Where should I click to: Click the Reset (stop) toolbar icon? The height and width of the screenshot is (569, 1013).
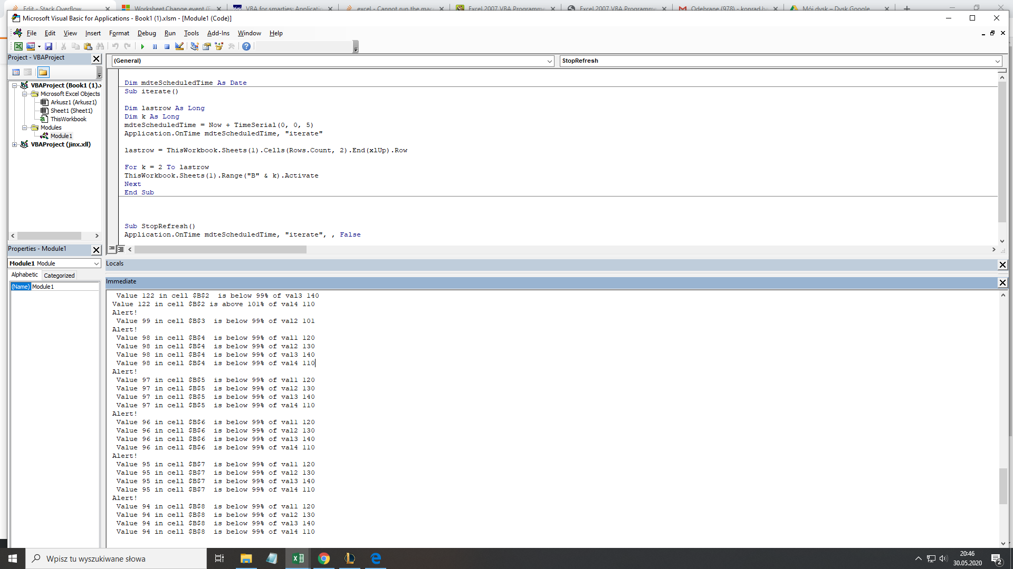tap(167, 46)
